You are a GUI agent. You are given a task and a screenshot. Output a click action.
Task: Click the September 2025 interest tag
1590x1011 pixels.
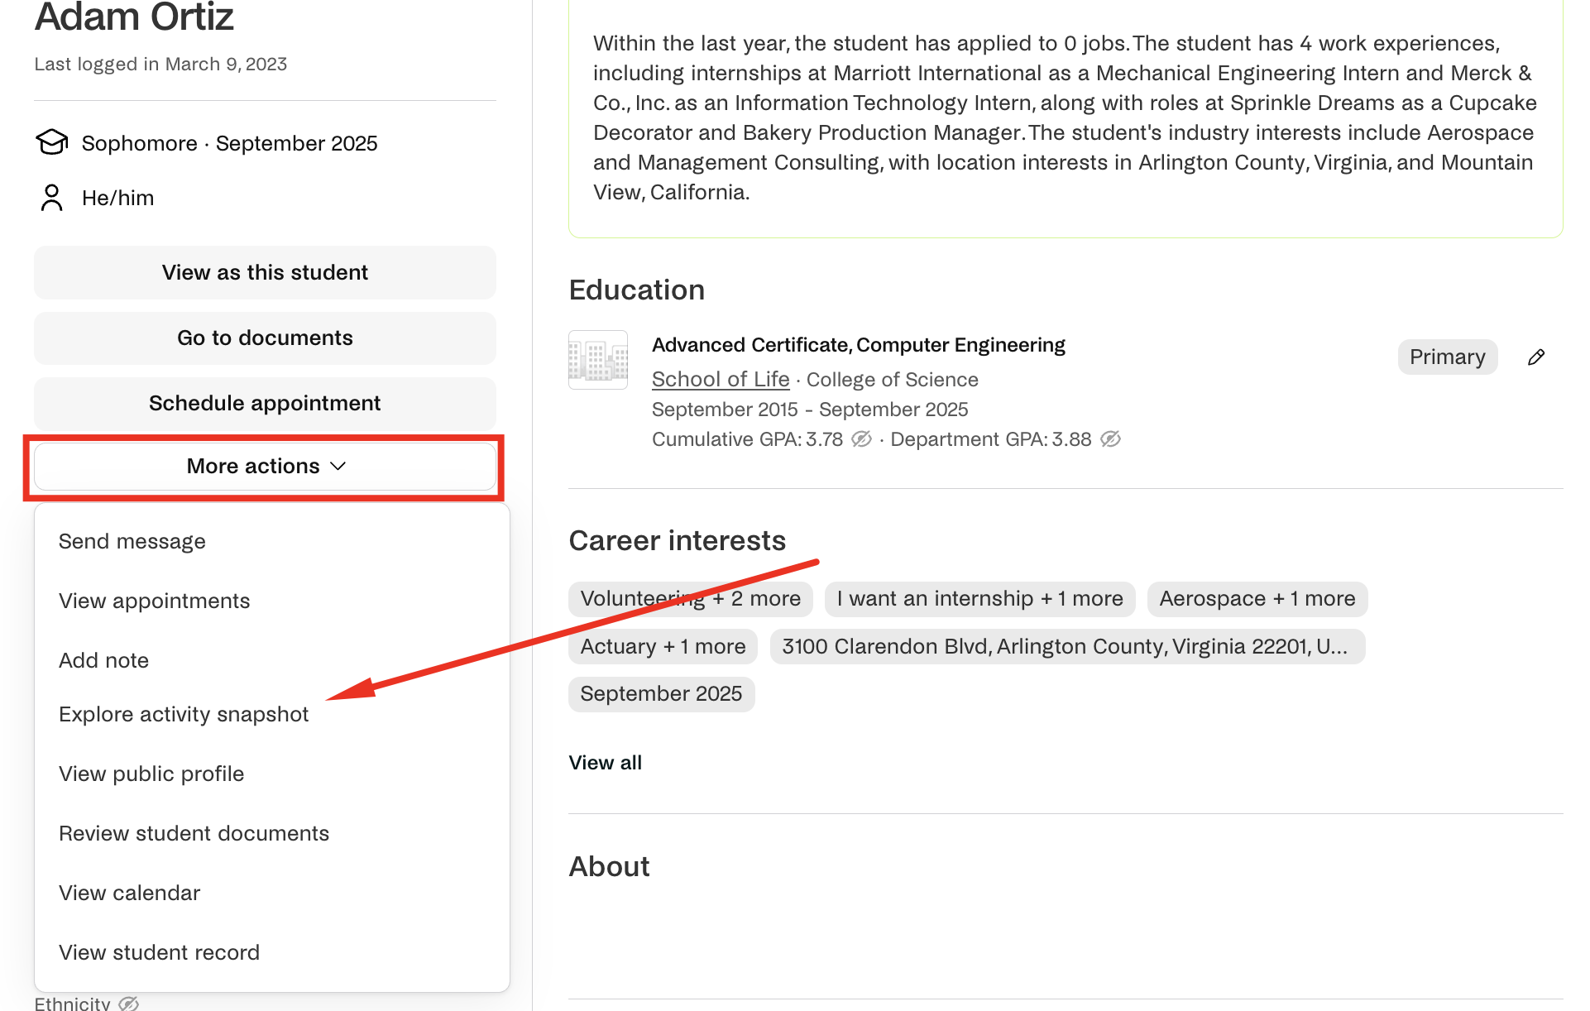[x=662, y=694]
